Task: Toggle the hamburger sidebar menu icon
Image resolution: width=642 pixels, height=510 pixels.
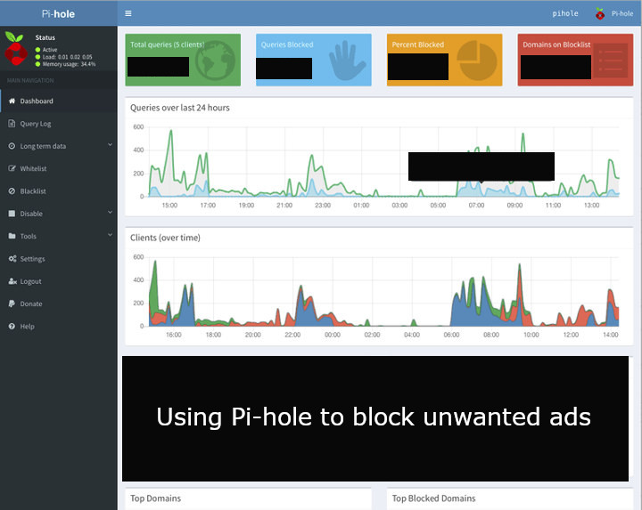Action: tap(128, 13)
